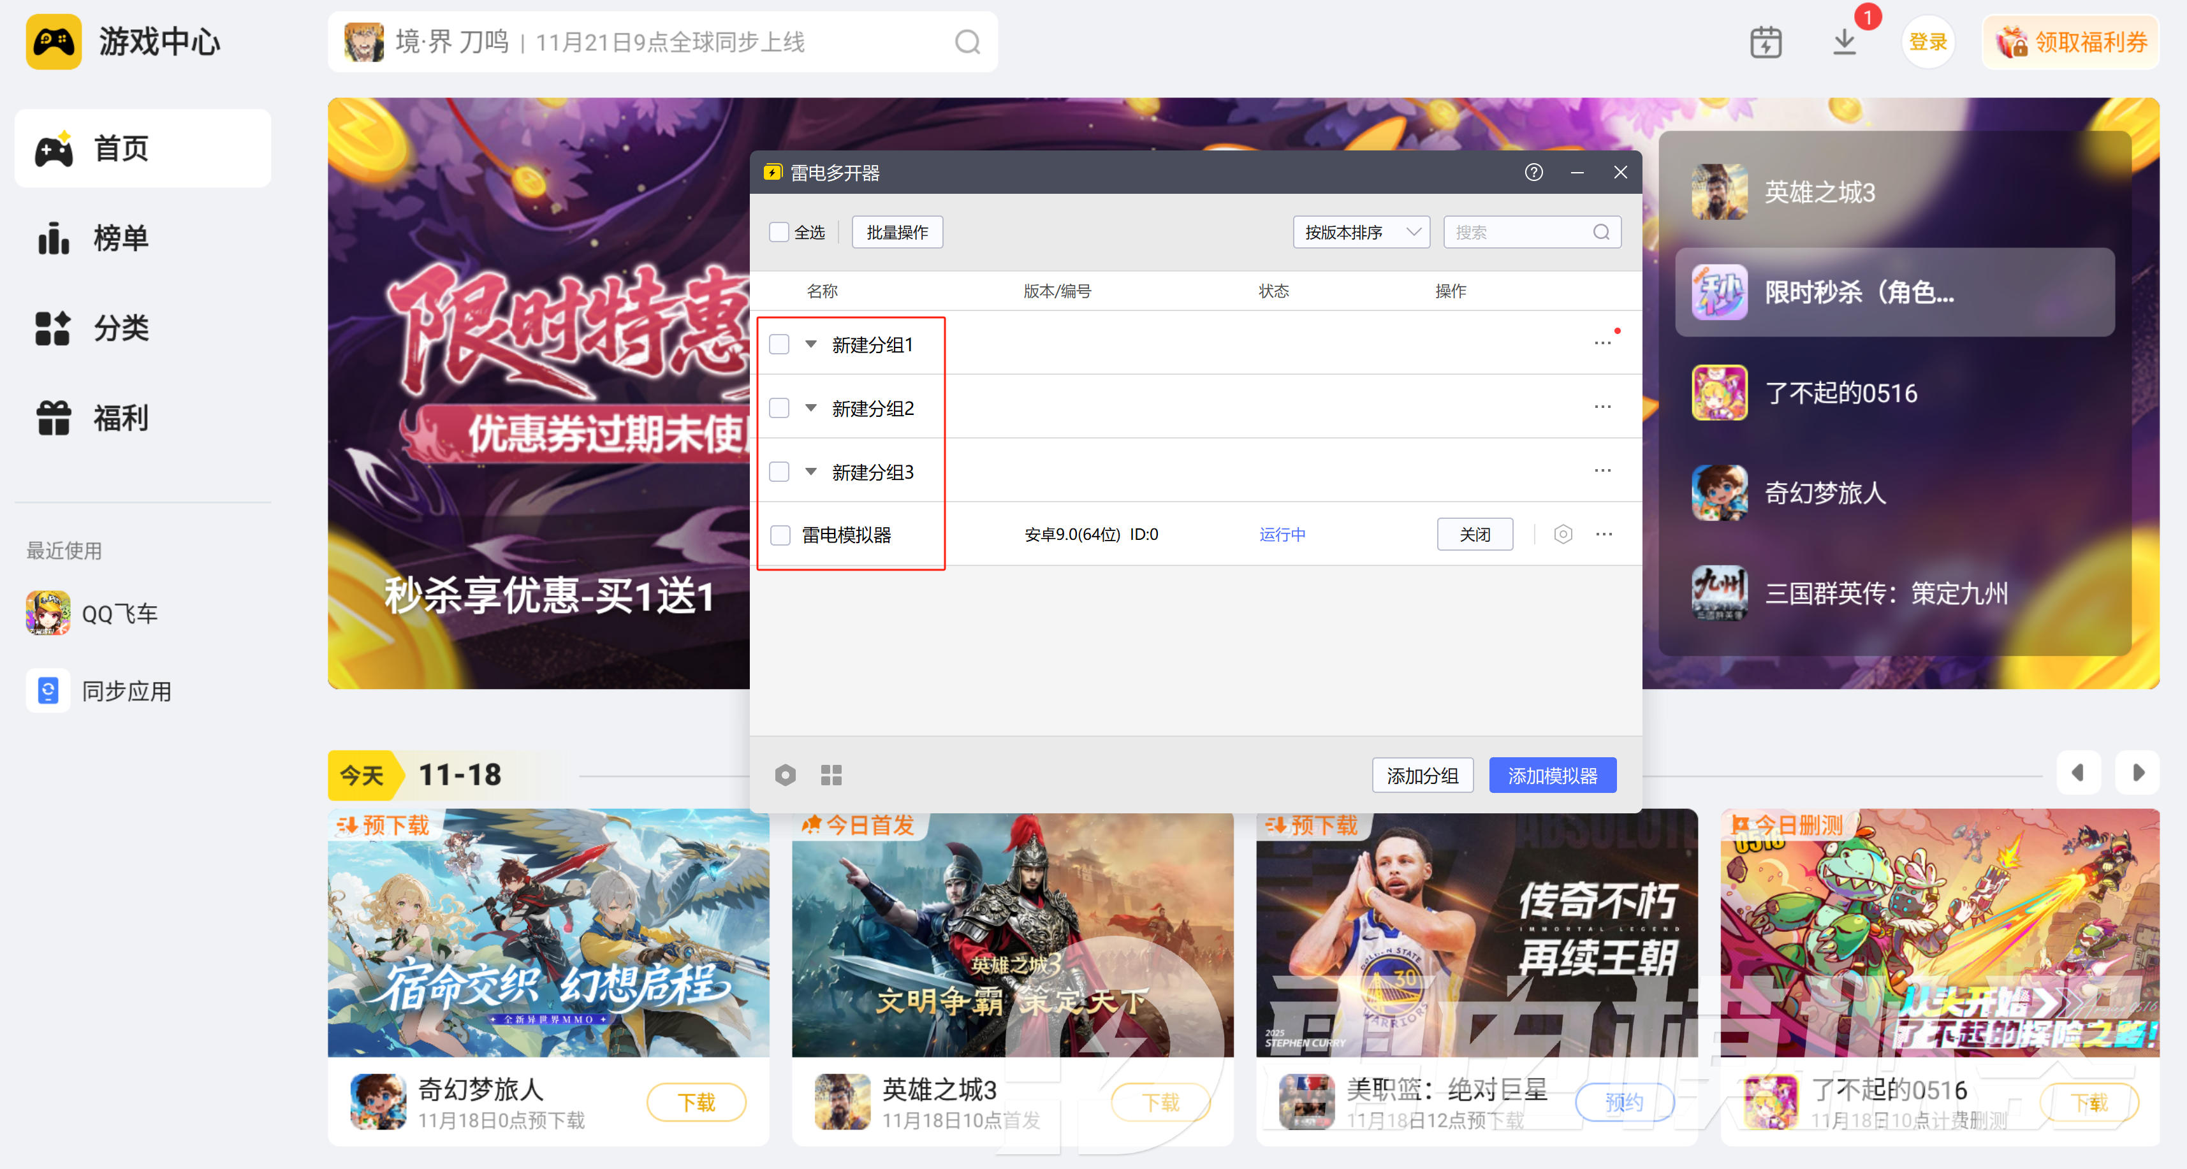Open multi-opener settings hexagon icon at bottom
The height and width of the screenshot is (1169, 2187).
click(786, 774)
